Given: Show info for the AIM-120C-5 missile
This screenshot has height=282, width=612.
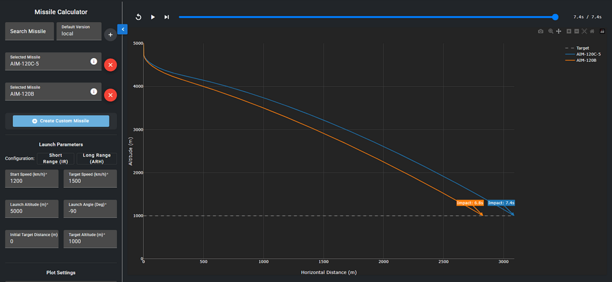Looking at the screenshot, I should (x=94, y=61).
